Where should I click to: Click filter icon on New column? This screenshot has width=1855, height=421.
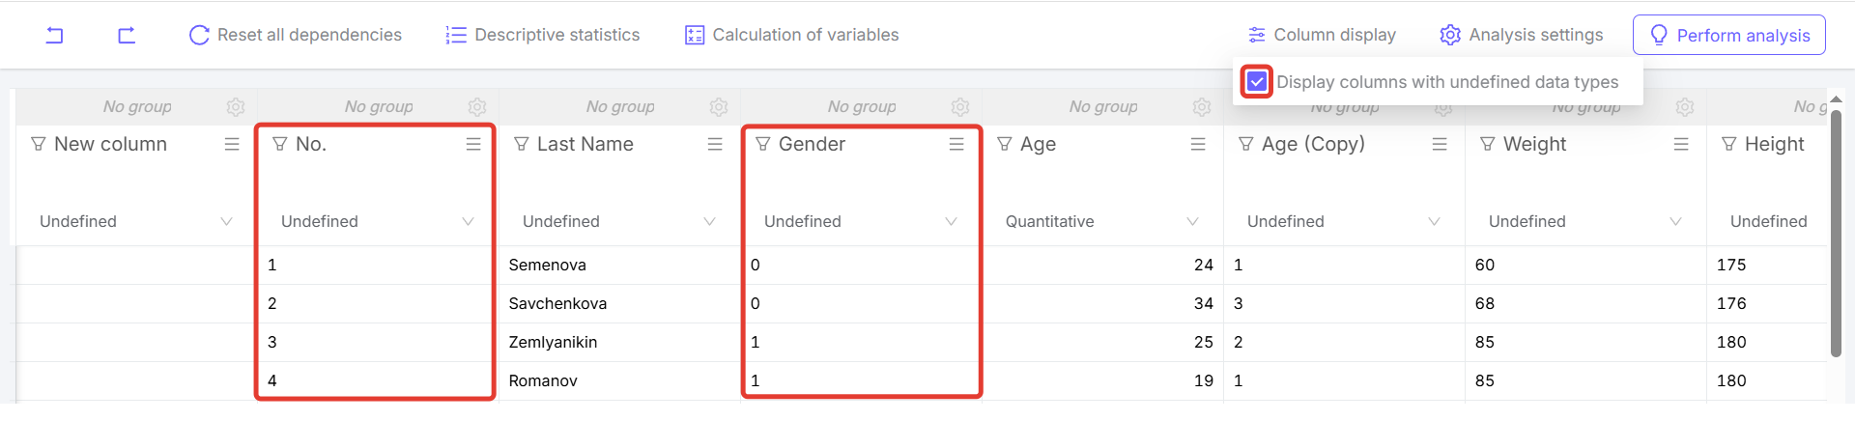click(x=39, y=144)
